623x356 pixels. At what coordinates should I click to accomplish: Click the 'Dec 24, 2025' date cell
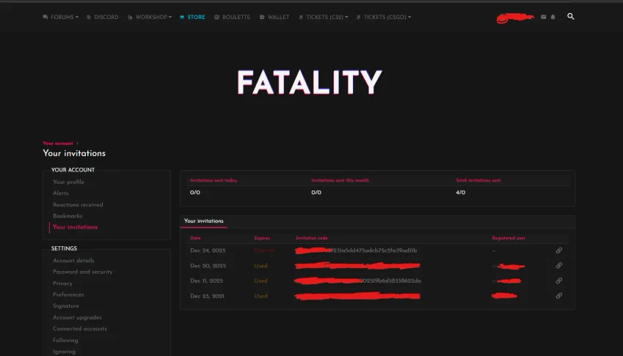[x=208, y=251]
